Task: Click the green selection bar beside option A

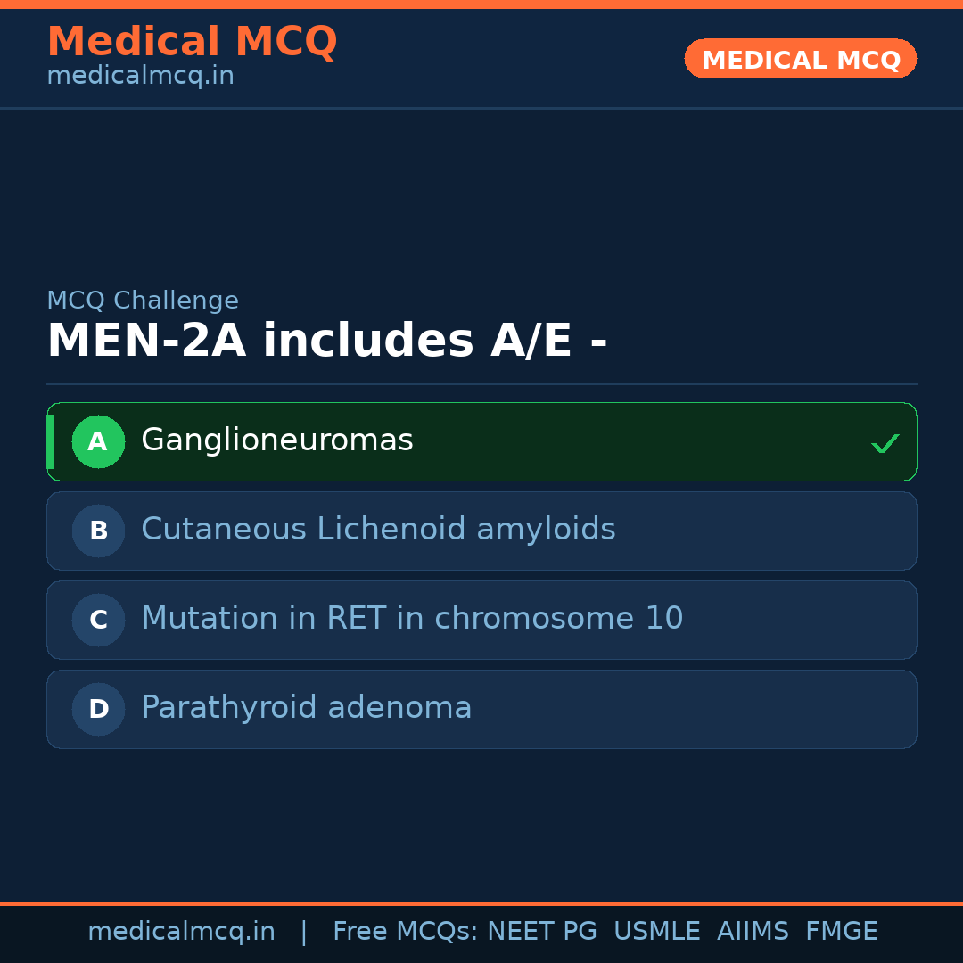Action: pos(50,441)
